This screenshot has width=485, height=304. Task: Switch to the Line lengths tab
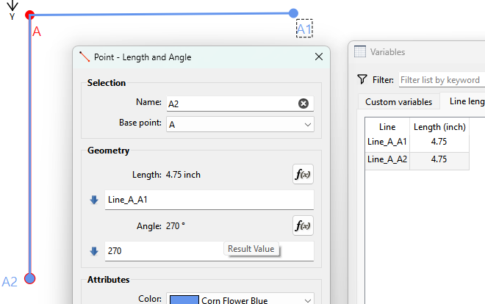coord(465,101)
